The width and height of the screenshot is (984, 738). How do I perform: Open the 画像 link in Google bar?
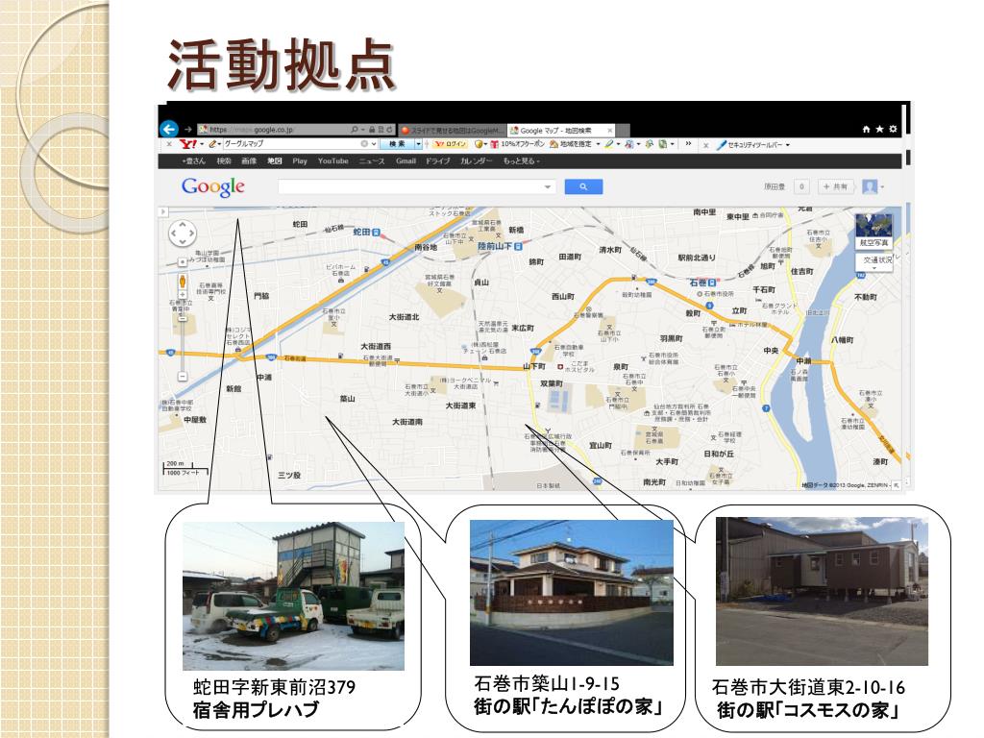click(249, 160)
